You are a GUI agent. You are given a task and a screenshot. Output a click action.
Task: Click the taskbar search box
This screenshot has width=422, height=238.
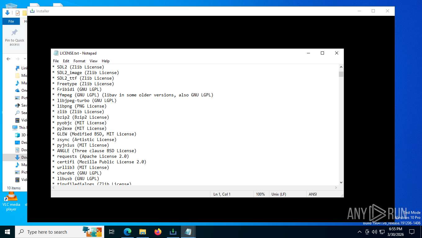(59, 232)
